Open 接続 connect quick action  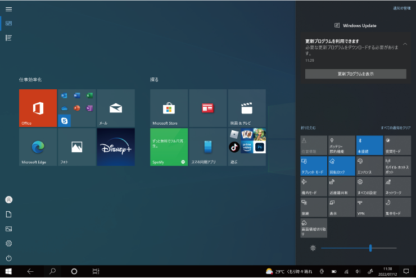[x=314, y=207]
